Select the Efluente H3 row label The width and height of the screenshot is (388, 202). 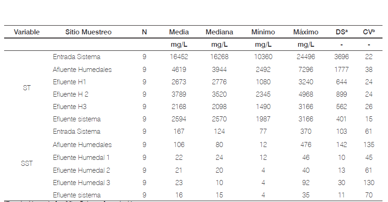pyautogui.click(x=69, y=107)
